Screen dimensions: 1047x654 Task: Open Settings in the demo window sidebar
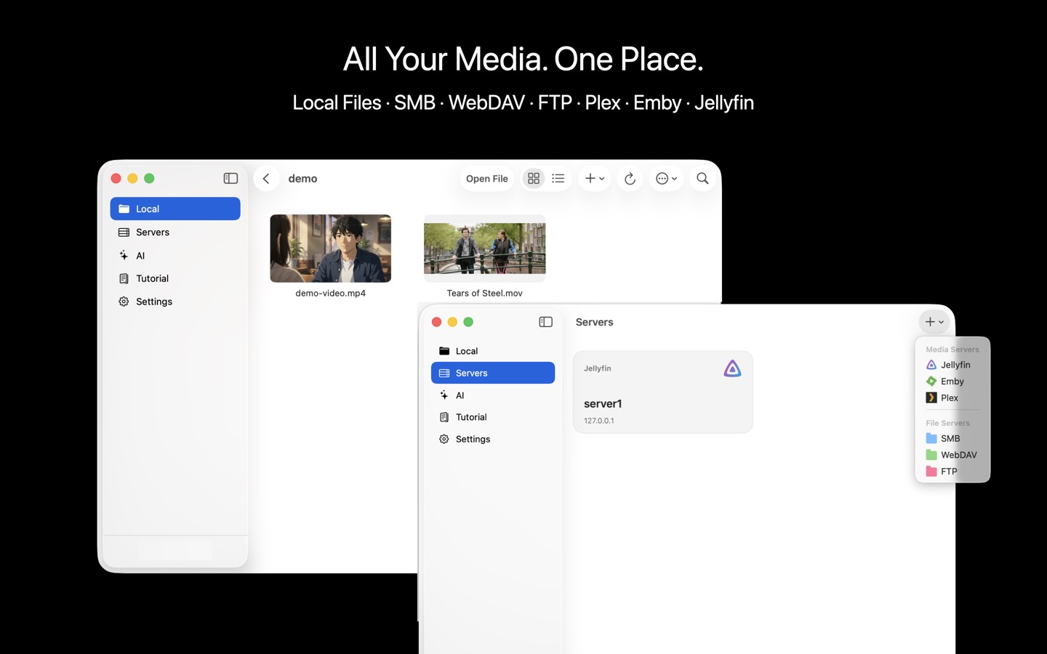175,302
